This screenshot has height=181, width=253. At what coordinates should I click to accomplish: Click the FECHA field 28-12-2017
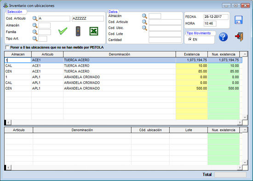[x=216, y=17]
